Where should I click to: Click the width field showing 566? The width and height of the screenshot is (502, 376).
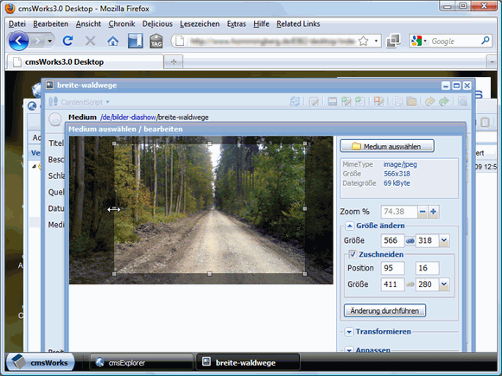(x=392, y=240)
